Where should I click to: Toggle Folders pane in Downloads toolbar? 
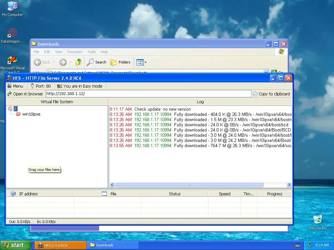pyautogui.click(x=120, y=62)
